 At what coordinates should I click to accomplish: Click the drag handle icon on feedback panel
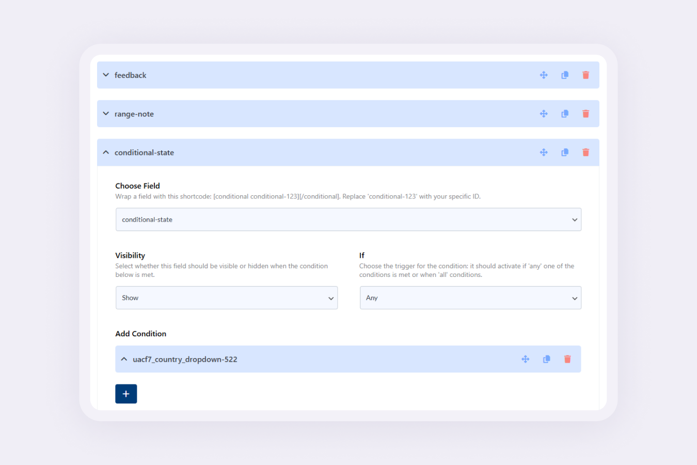point(544,75)
